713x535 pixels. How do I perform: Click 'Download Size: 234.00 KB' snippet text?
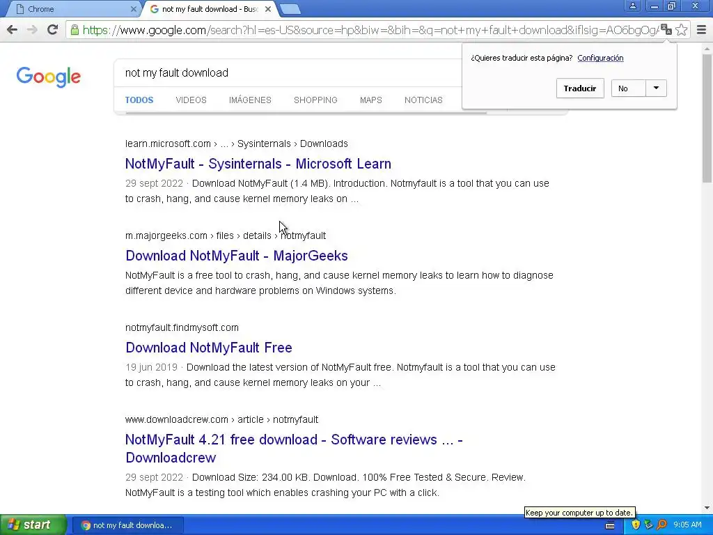click(251, 477)
